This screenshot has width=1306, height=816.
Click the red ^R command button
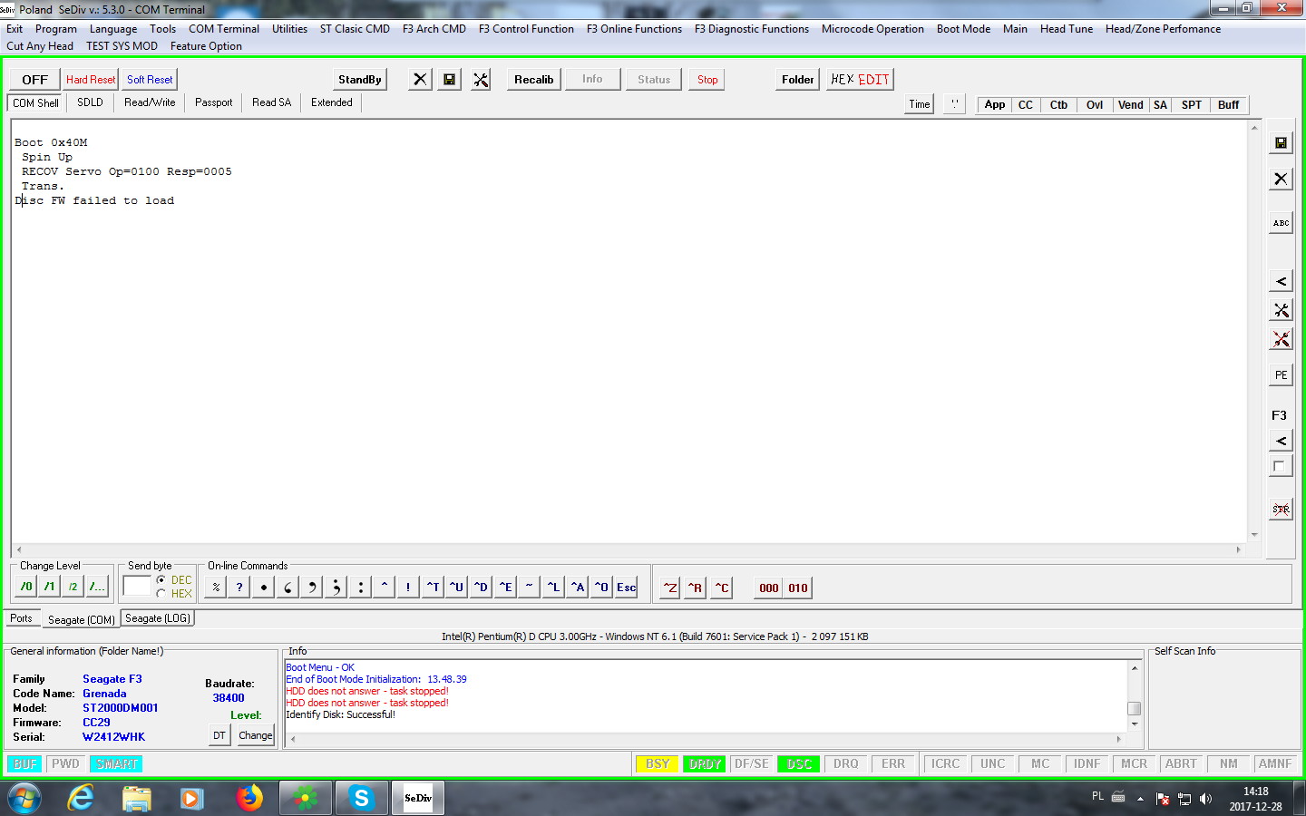click(x=696, y=588)
